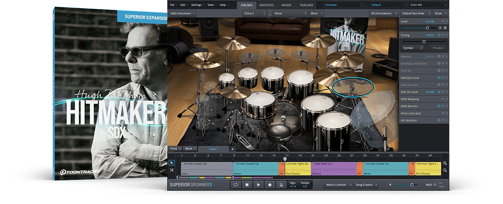Zoom in on the timeline
Viewport: 503px width, 204px height.
tap(445, 163)
